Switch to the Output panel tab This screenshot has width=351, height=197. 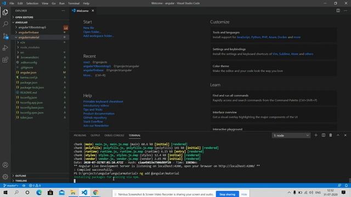[95, 135]
